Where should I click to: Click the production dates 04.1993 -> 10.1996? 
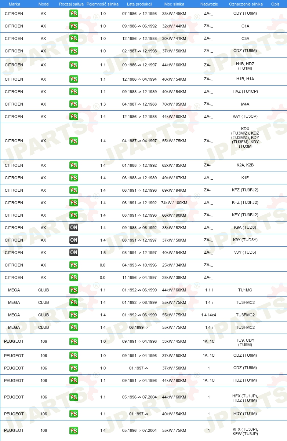coord(139,265)
